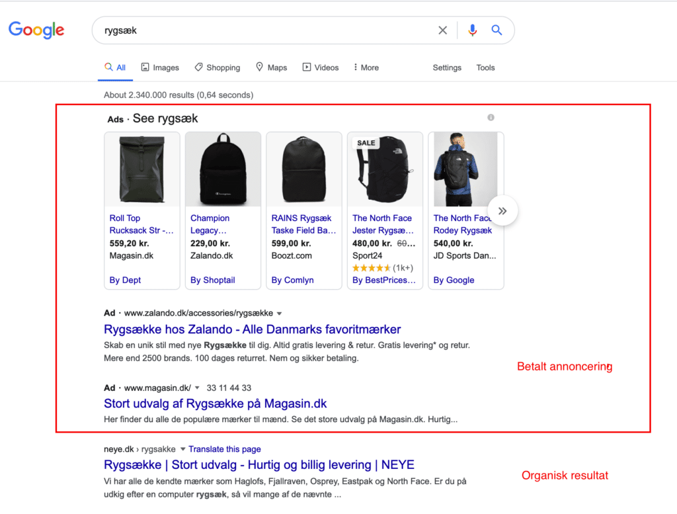
Task: Click the www.magasin.dk/ ad URL
Action: tap(157, 388)
